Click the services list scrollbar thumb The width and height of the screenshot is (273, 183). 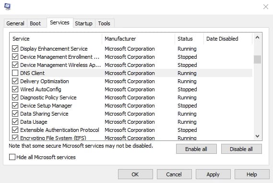[257, 60]
